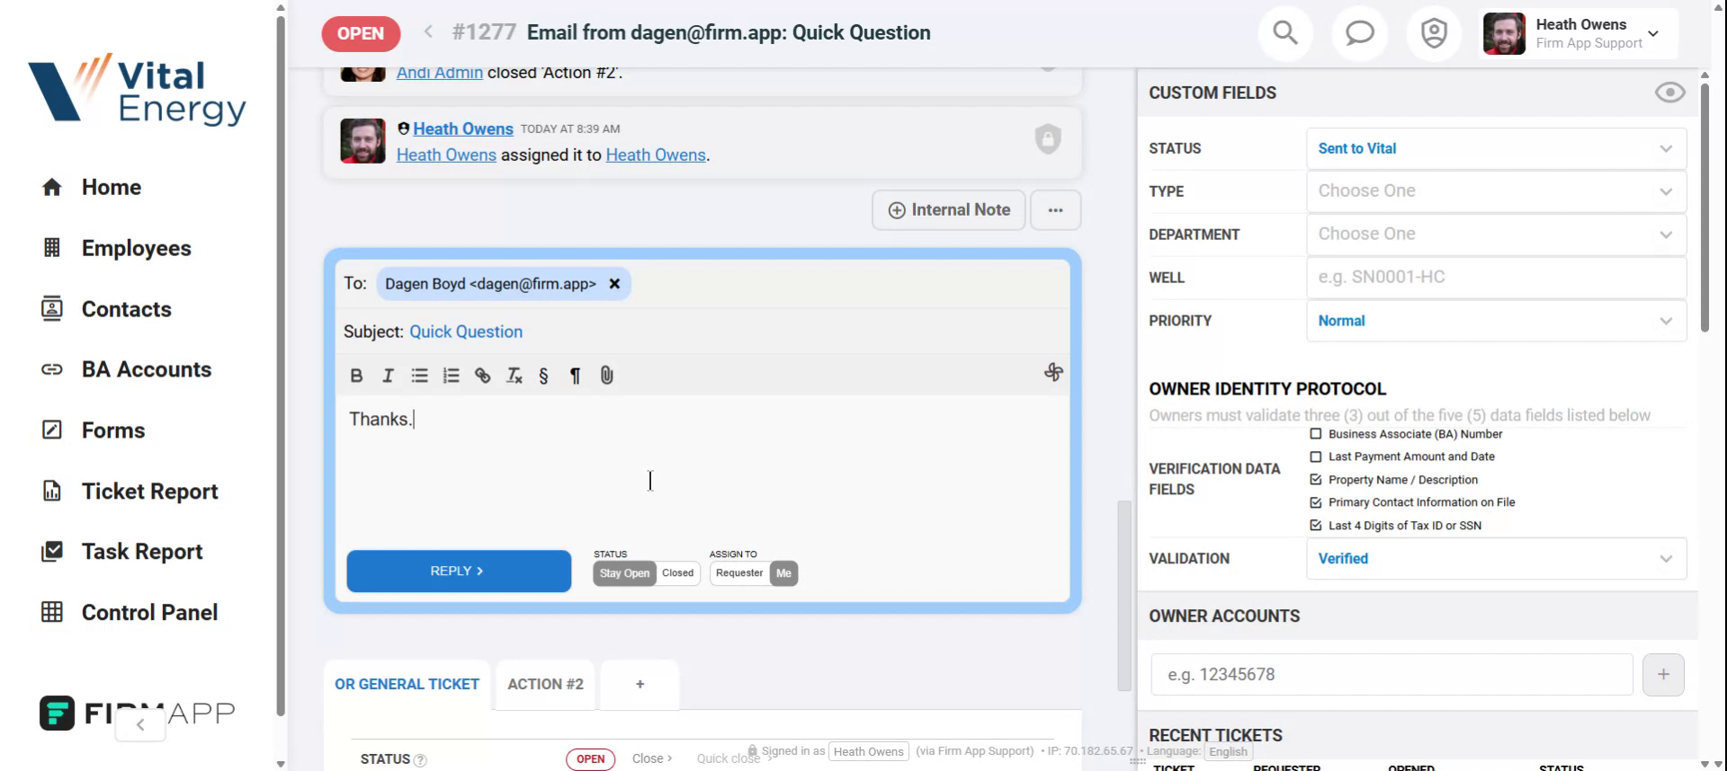This screenshot has height=771, width=1727.
Task: Open the Language English selector
Action: [1228, 752]
